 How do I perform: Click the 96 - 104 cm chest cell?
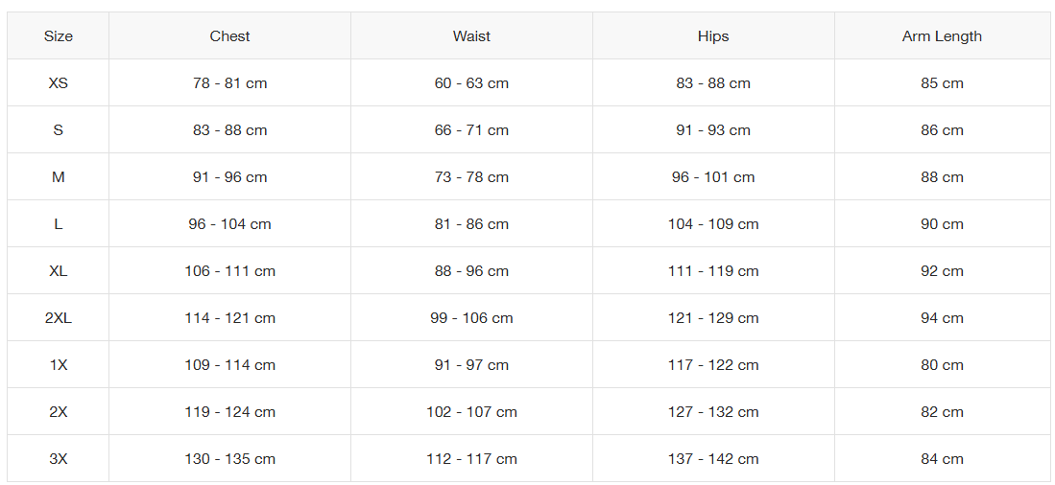pos(229,224)
